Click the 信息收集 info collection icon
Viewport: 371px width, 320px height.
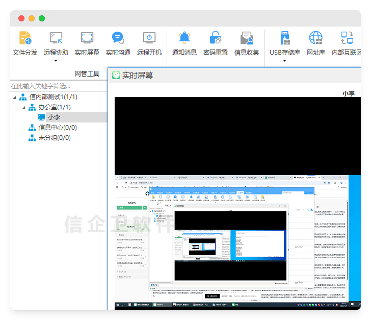tap(247, 38)
